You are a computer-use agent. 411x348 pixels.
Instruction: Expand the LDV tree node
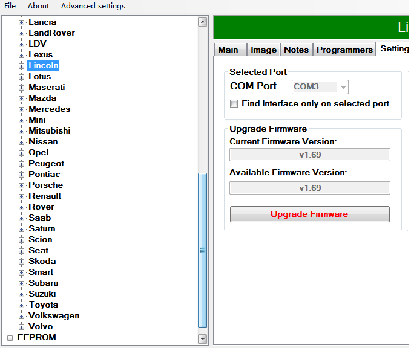pos(22,44)
